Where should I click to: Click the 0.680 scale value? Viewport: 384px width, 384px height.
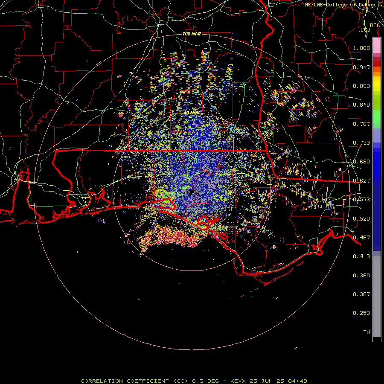click(361, 162)
